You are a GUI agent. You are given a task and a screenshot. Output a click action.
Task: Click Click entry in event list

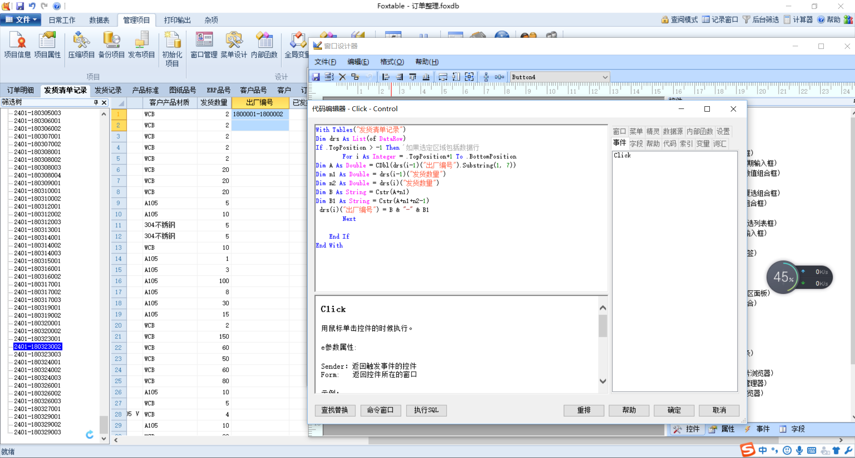pyautogui.click(x=622, y=155)
